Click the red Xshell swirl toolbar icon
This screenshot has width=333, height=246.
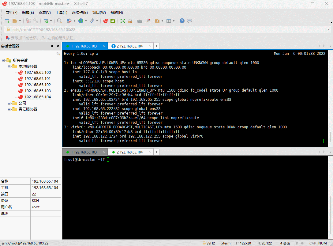(x=106, y=21)
